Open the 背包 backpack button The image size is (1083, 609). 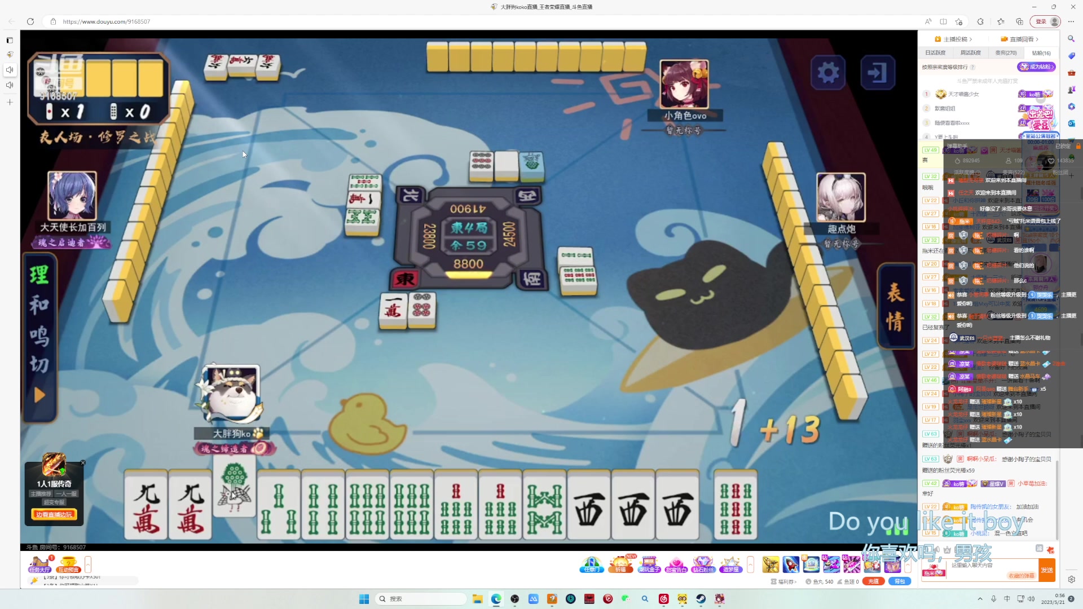pyautogui.click(x=900, y=581)
